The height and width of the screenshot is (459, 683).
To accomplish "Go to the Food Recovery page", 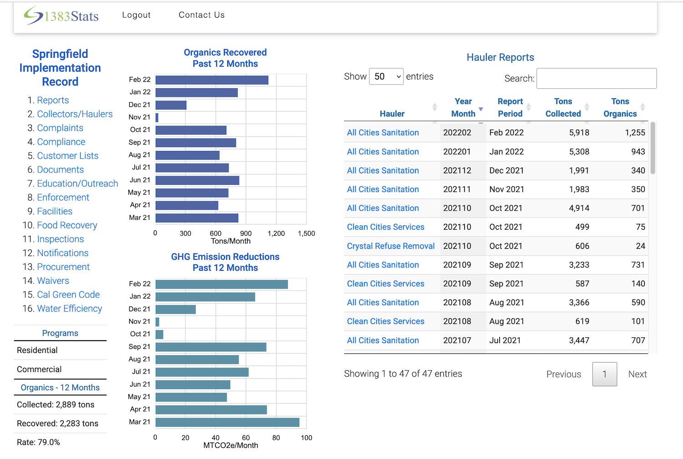I will [67, 225].
